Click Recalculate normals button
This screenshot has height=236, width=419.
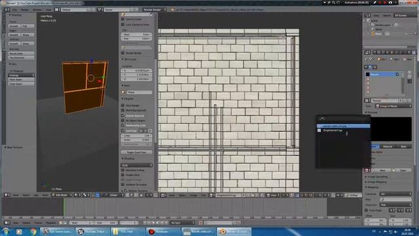pos(22,54)
